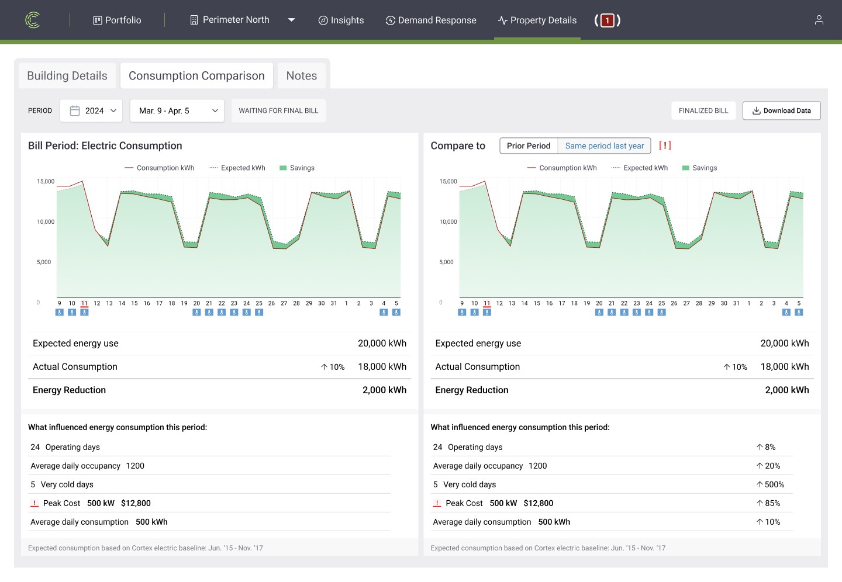842x582 pixels.
Task: Select the Prior Period toggle option
Action: pos(529,146)
